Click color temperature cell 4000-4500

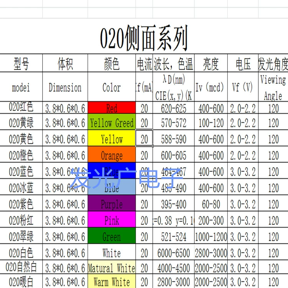pos(174,267)
